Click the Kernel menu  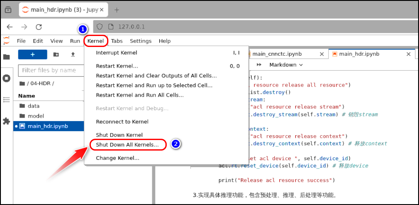(x=96, y=41)
